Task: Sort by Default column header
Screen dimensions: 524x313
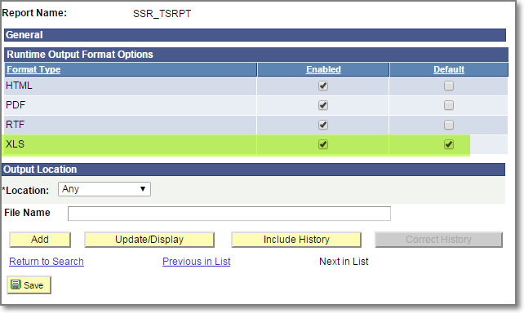Action: point(449,69)
